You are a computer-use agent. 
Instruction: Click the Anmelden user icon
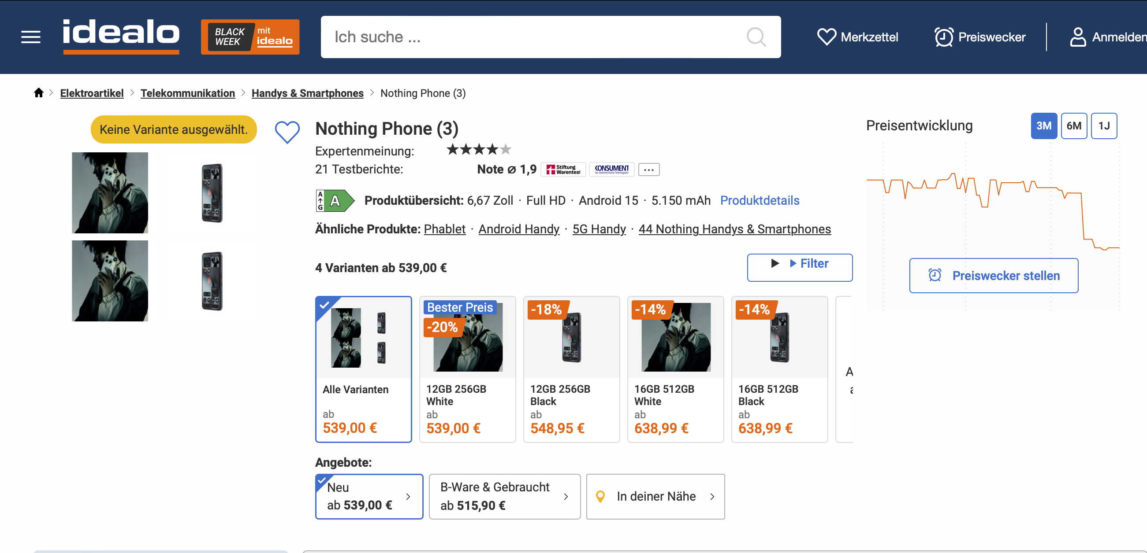pyautogui.click(x=1077, y=37)
